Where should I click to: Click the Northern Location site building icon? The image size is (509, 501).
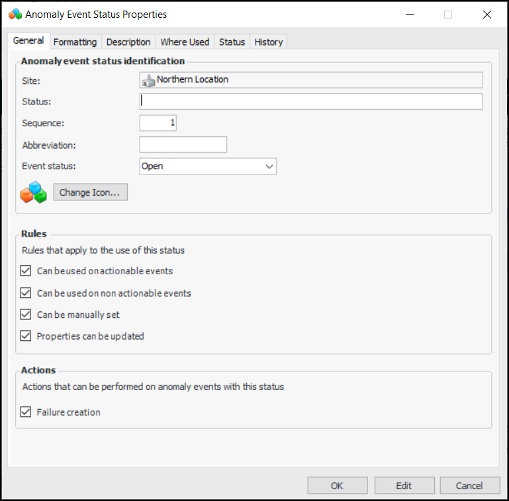tap(148, 80)
